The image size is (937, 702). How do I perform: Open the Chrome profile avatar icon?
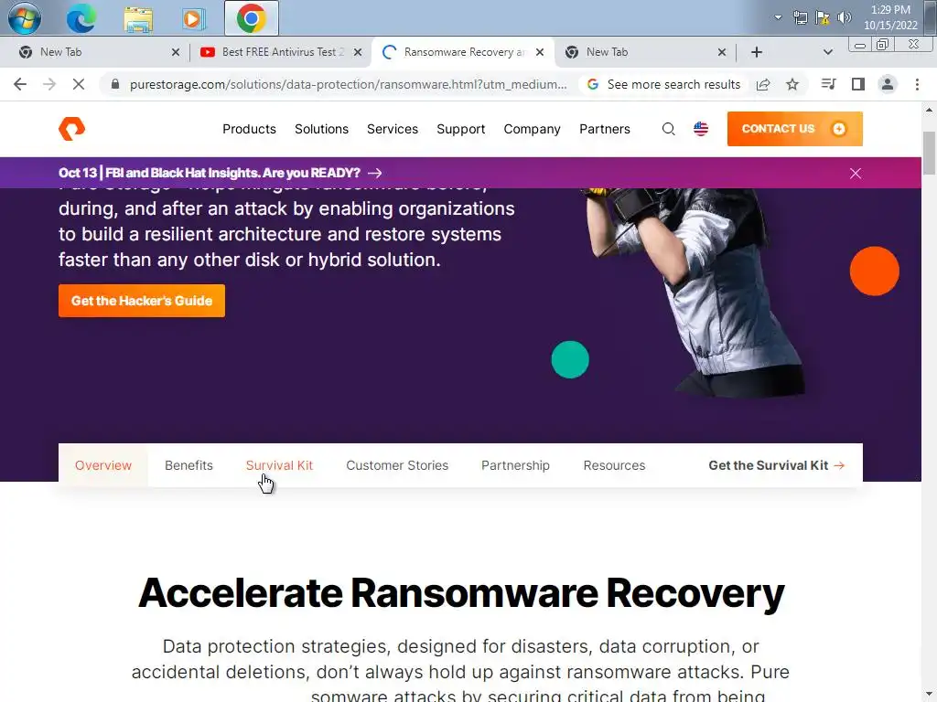coord(888,85)
